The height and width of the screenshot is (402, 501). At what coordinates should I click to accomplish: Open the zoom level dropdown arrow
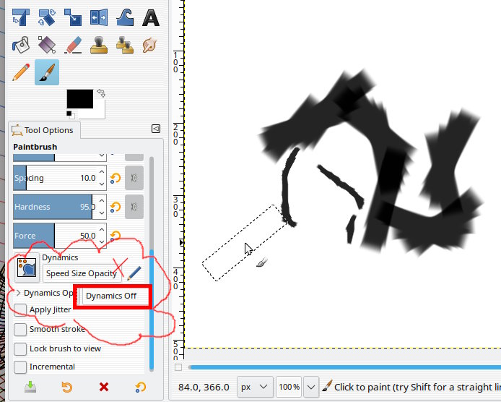click(311, 387)
